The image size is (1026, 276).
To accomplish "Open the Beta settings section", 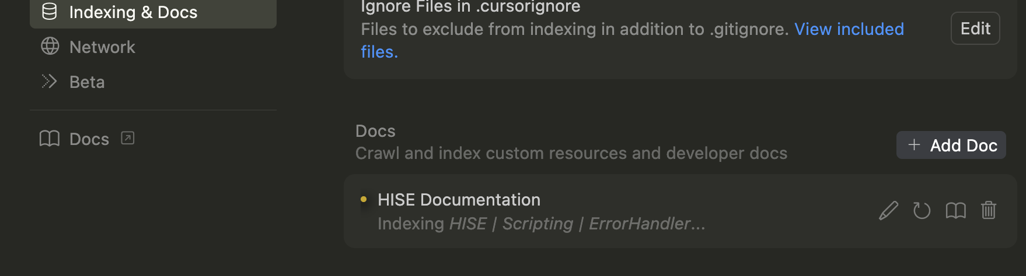I will [87, 82].
